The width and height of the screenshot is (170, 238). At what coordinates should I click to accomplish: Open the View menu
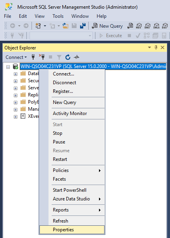point(40,16)
